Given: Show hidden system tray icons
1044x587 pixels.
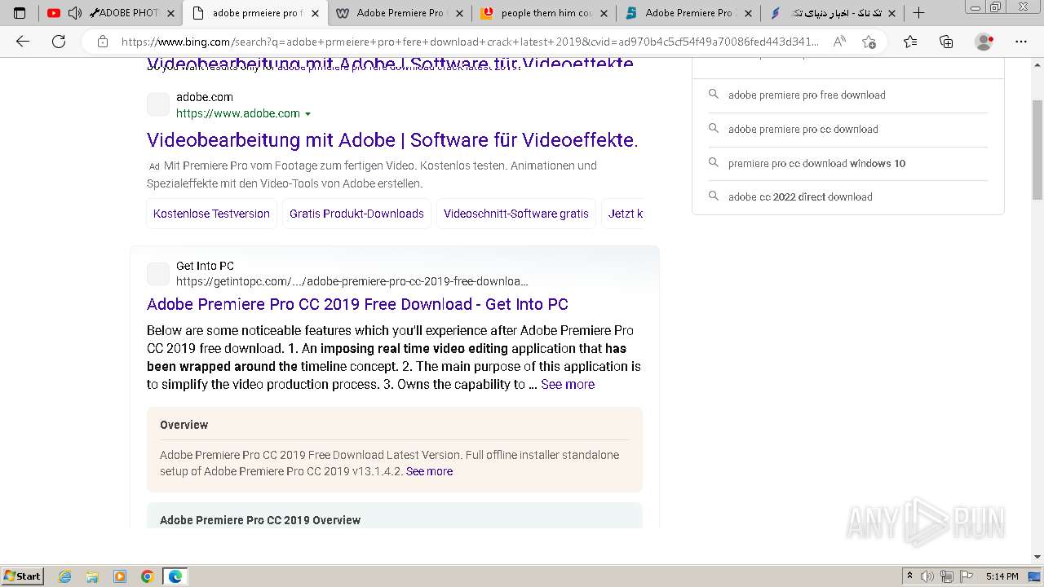Looking at the screenshot, I should pyautogui.click(x=909, y=576).
